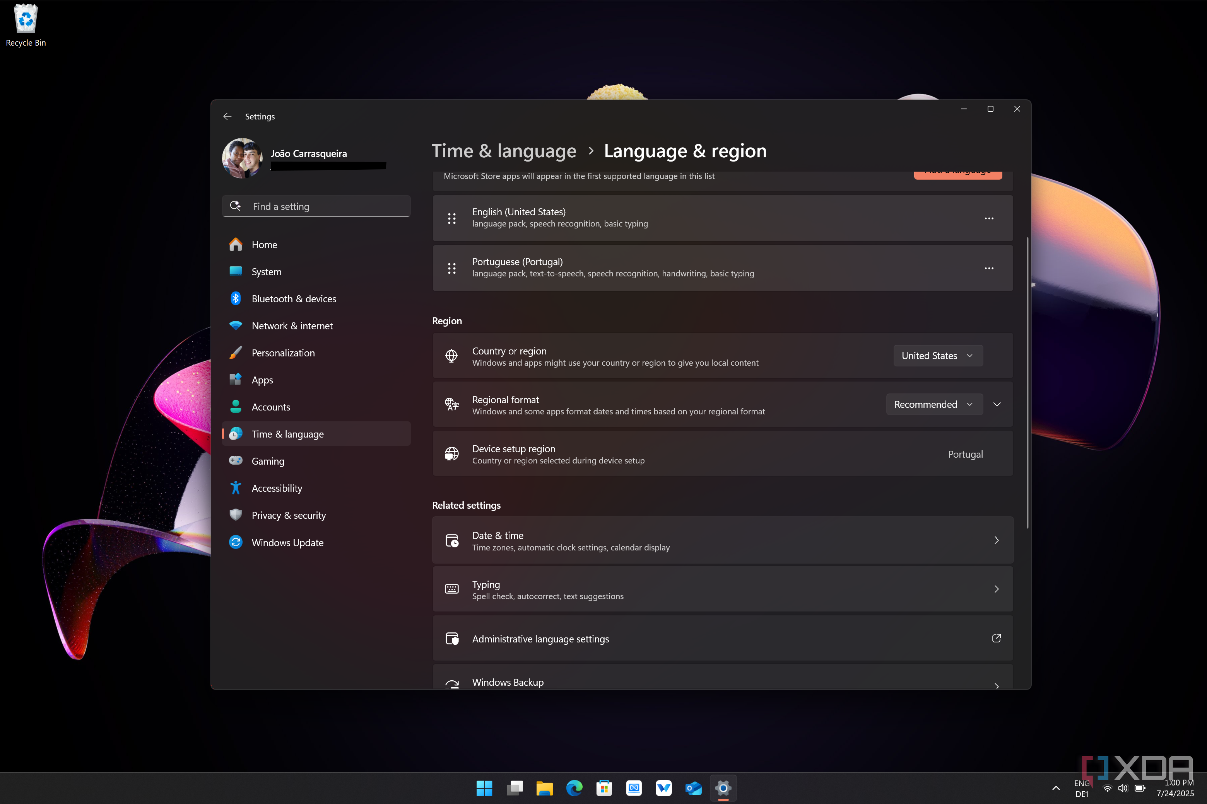The image size is (1207, 804).
Task: Click the back arrow in Settings
Action: pos(227,116)
